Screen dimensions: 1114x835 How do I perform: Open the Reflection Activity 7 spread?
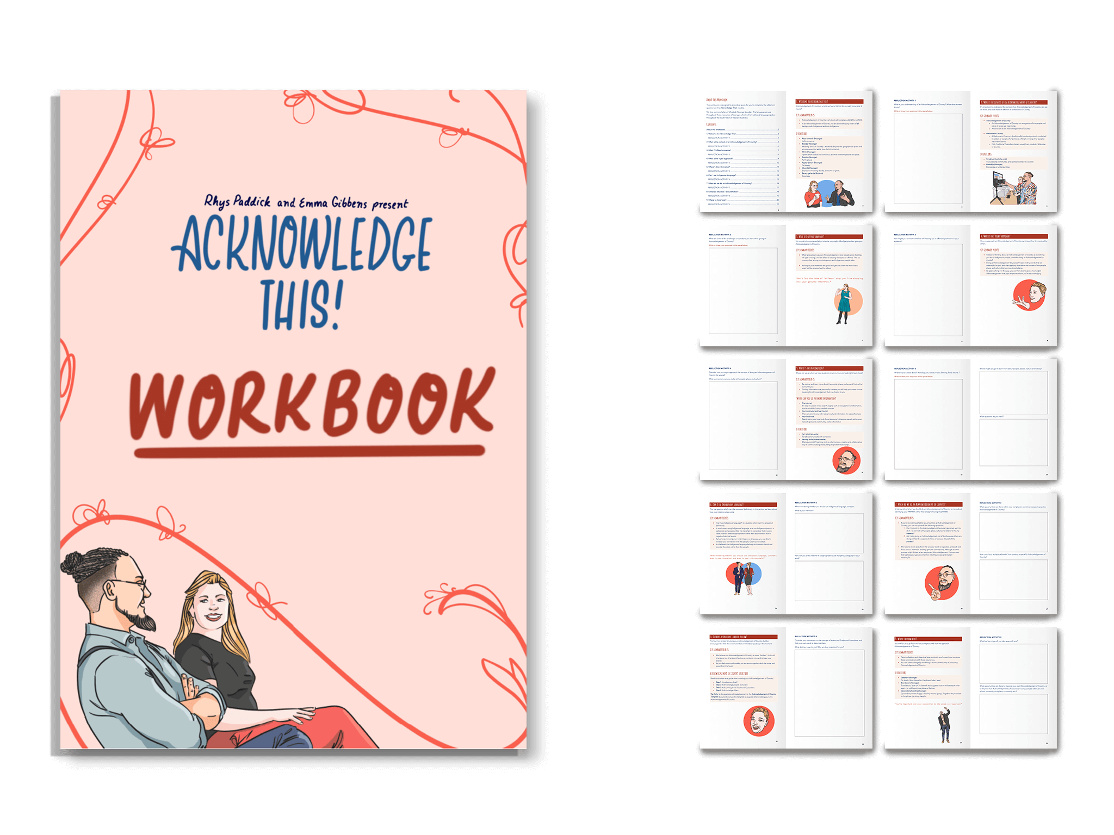click(x=970, y=554)
